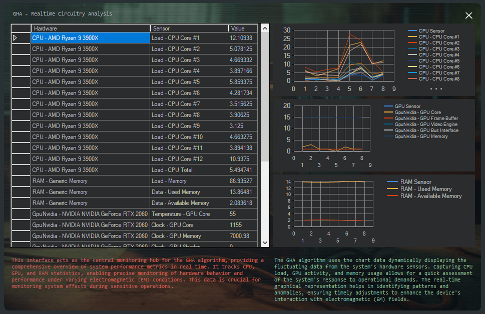Select the Data - Used Memory cell
The width and height of the screenshot is (485, 314).
189,192
